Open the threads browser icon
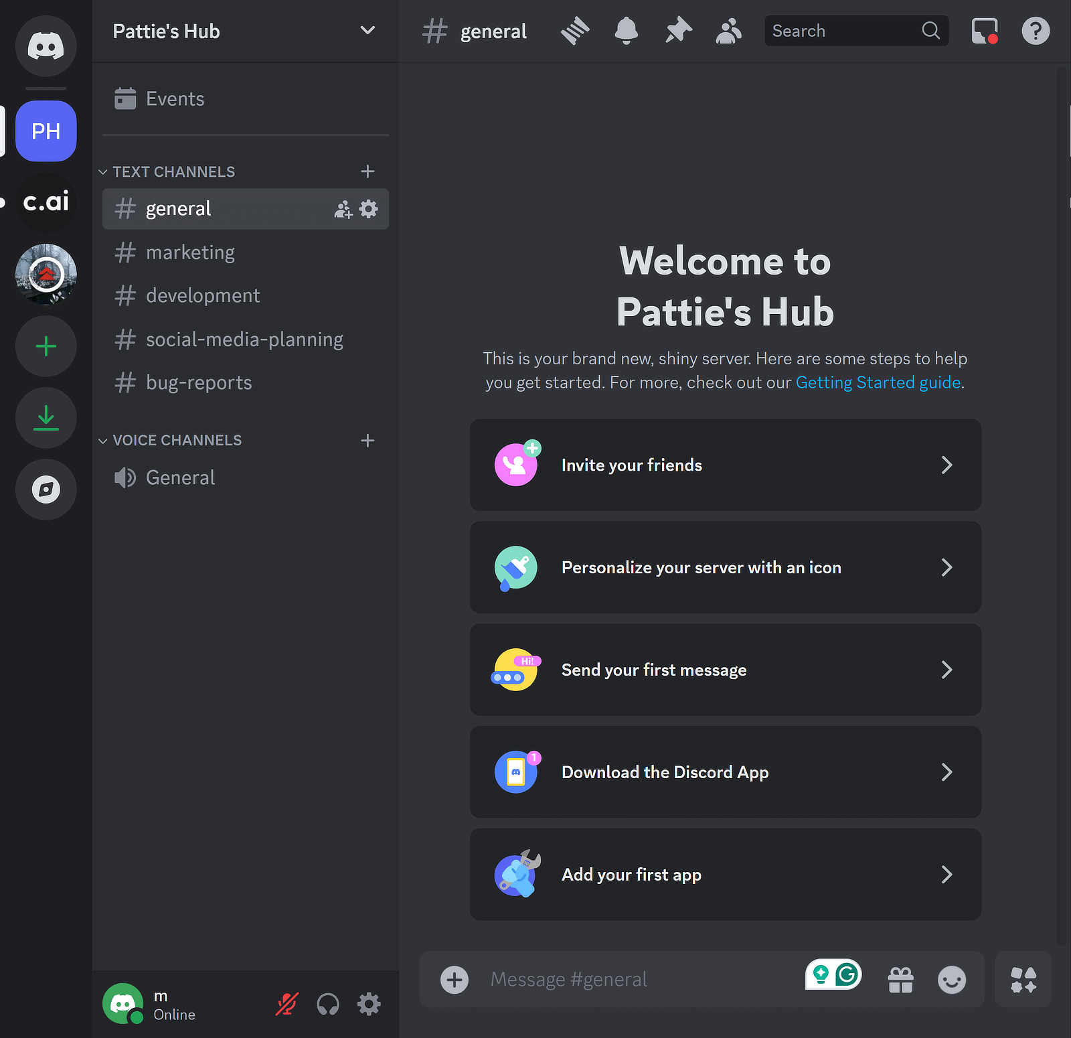 point(574,30)
